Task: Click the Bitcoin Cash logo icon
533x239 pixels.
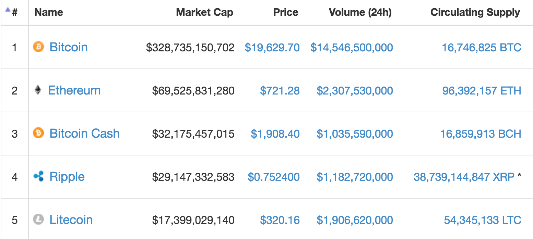Action: (x=38, y=133)
